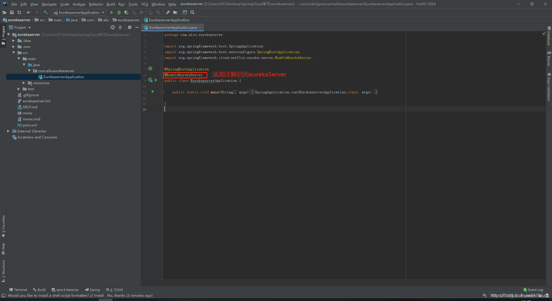Run with coverage shield icon
This screenshot has width=552, height=301.
126,12
